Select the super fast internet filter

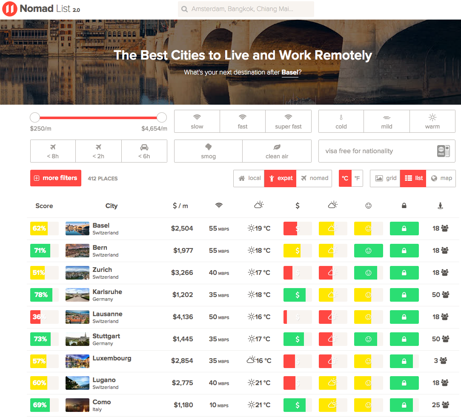pos(288,121)
